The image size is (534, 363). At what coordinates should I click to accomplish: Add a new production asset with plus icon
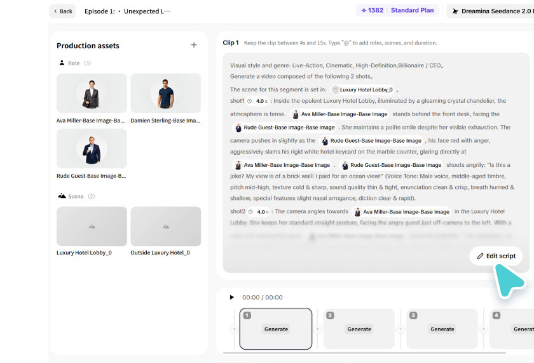(x=194, y=45)
